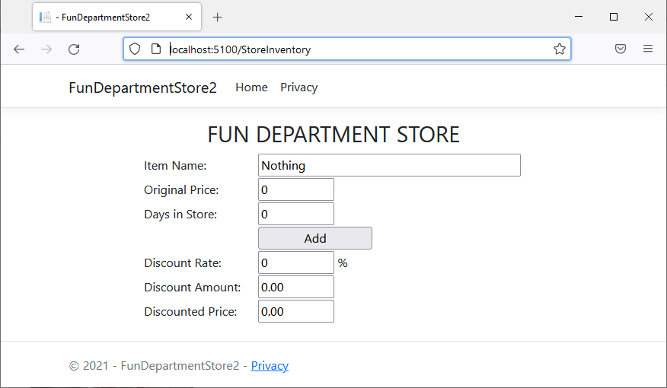Click the Discounted Price: label
Viewport: 667px width, 388px height.
(190, 311)
